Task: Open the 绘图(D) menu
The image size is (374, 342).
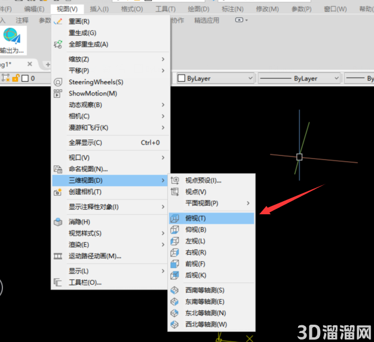Action: pos(198,9)
